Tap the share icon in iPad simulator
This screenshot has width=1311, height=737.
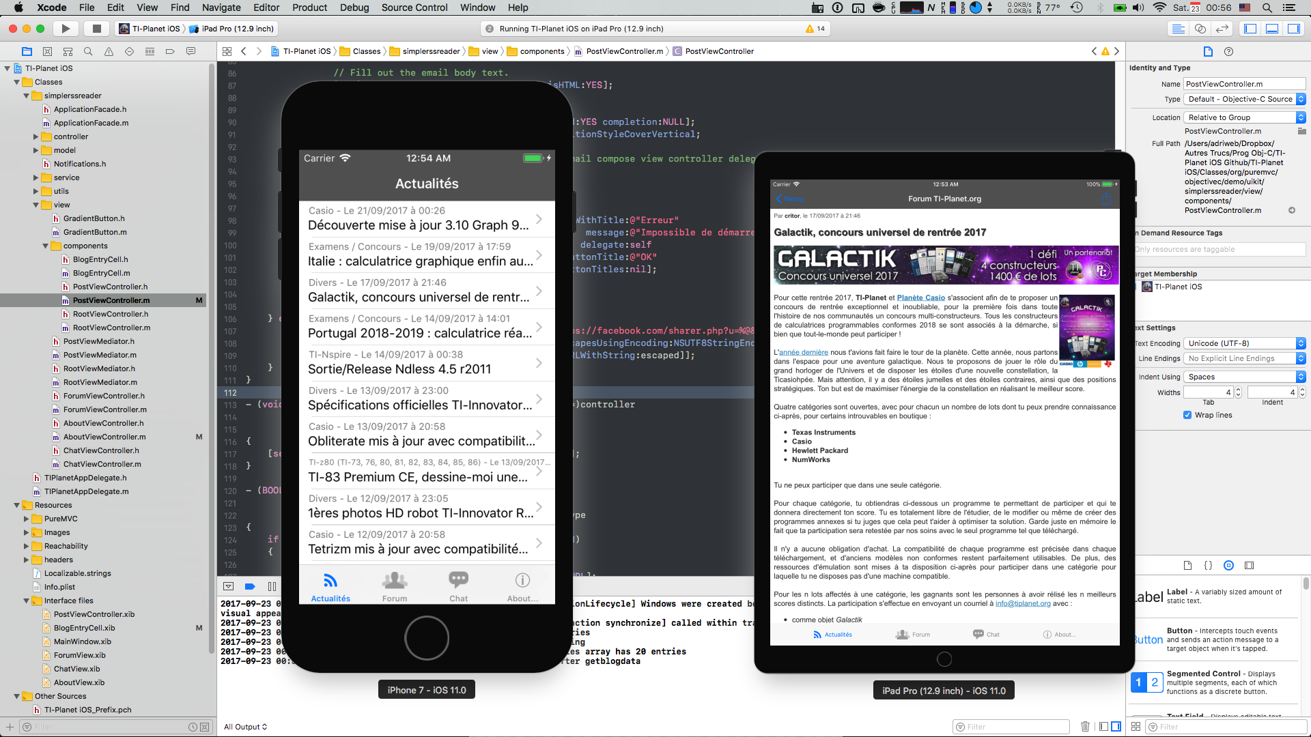tap(1107, 199)
